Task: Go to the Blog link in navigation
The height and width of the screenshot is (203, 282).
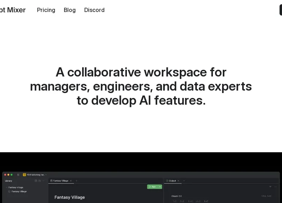Action: 69,10
